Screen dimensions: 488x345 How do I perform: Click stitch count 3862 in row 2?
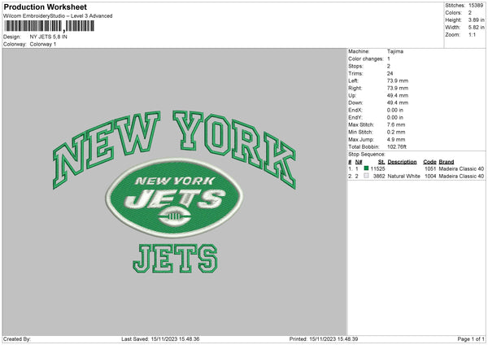point(379,176)
